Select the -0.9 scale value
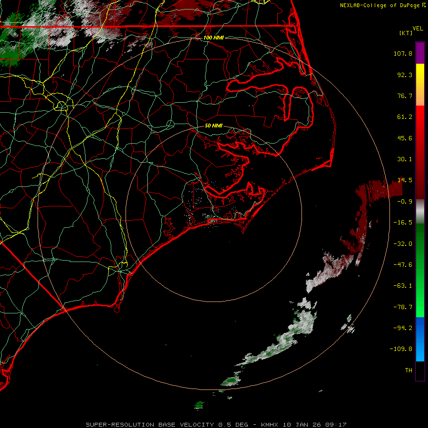The height and width of the screenshot is (428, 428). pos(405,202)
